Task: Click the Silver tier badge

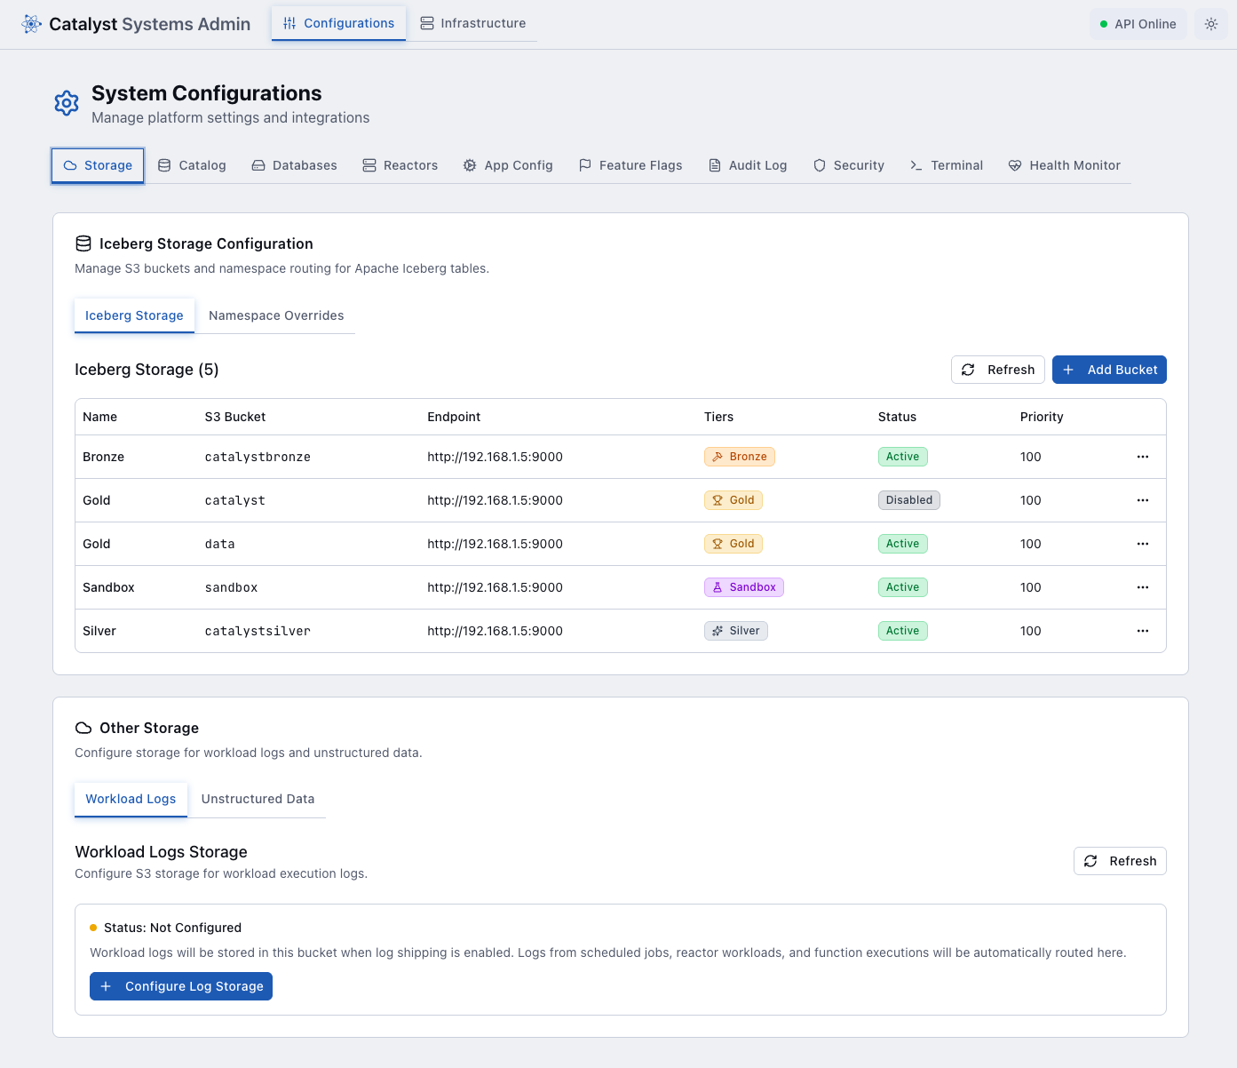Action: click(736, 631)
